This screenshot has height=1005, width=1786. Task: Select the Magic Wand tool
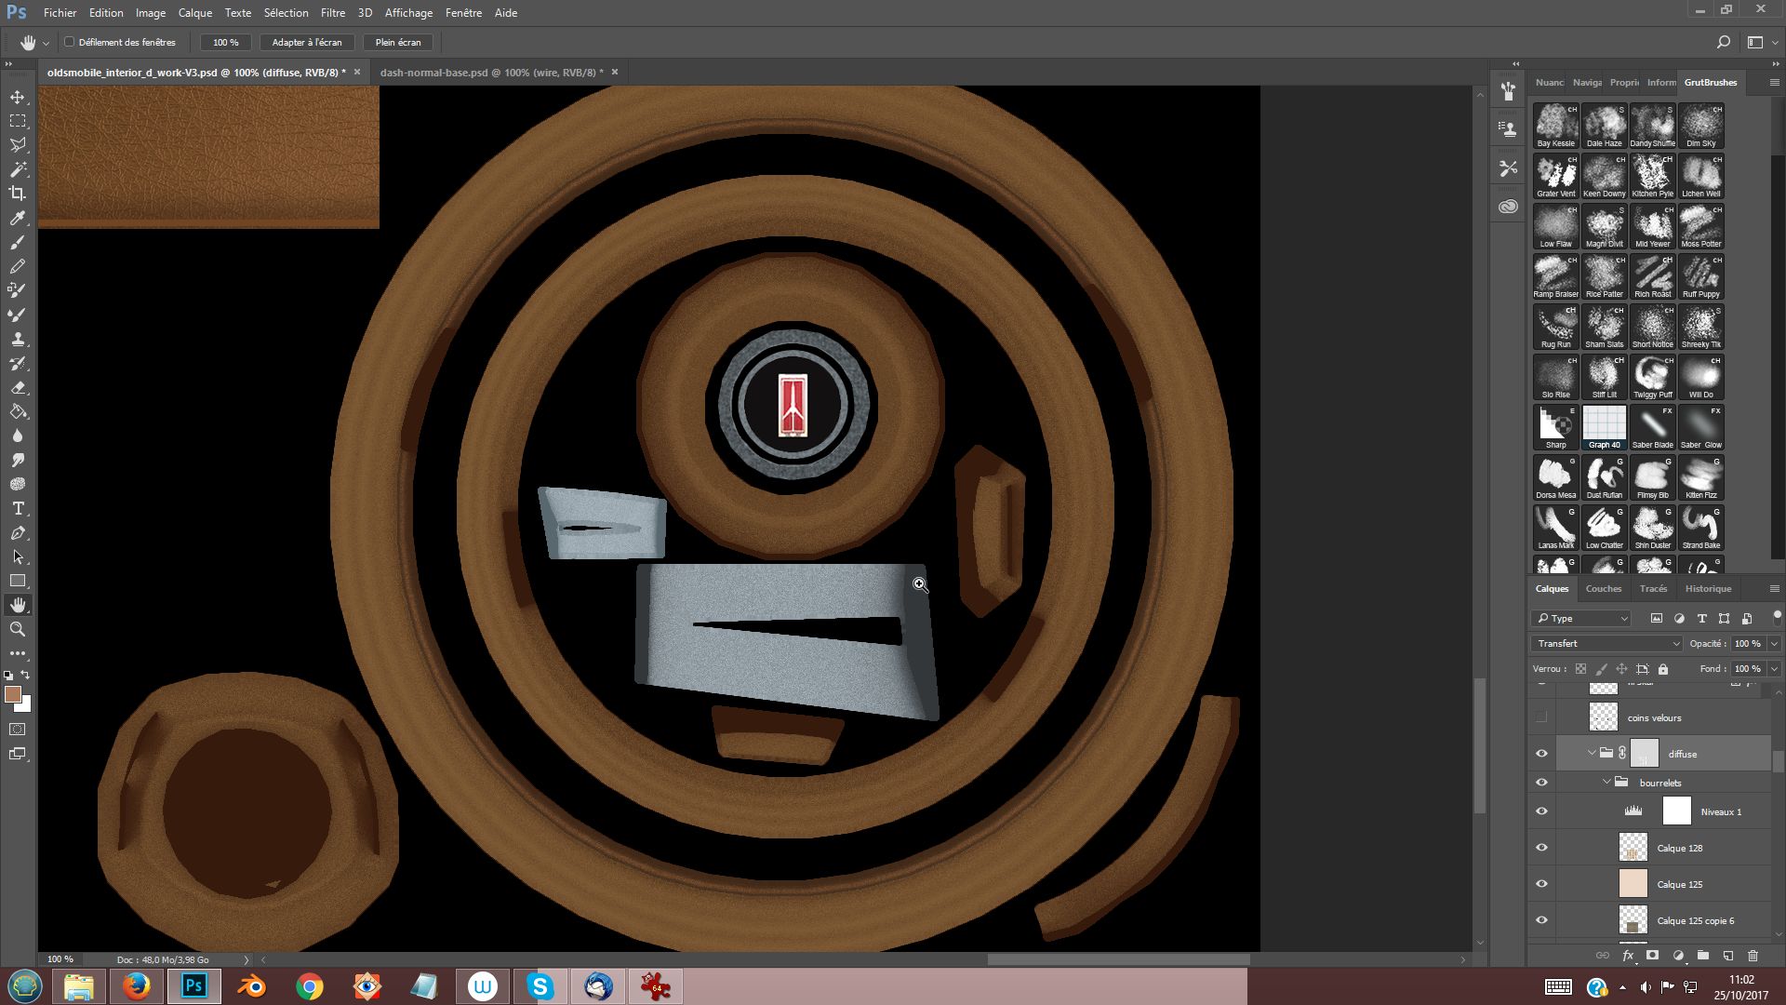[18, 169]
